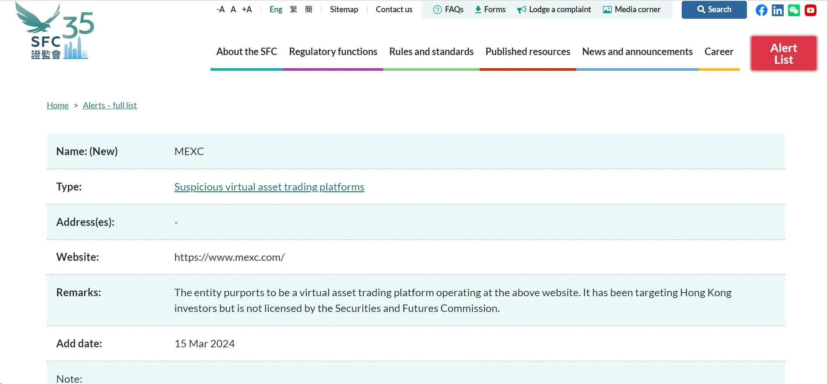827x384 pixels.
Task: Open the Published resources menu
Action: point(528,52)
